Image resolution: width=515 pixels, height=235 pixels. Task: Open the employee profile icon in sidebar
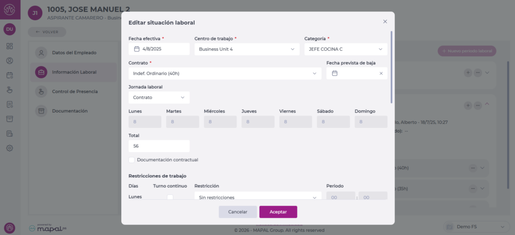coord(10,61)
